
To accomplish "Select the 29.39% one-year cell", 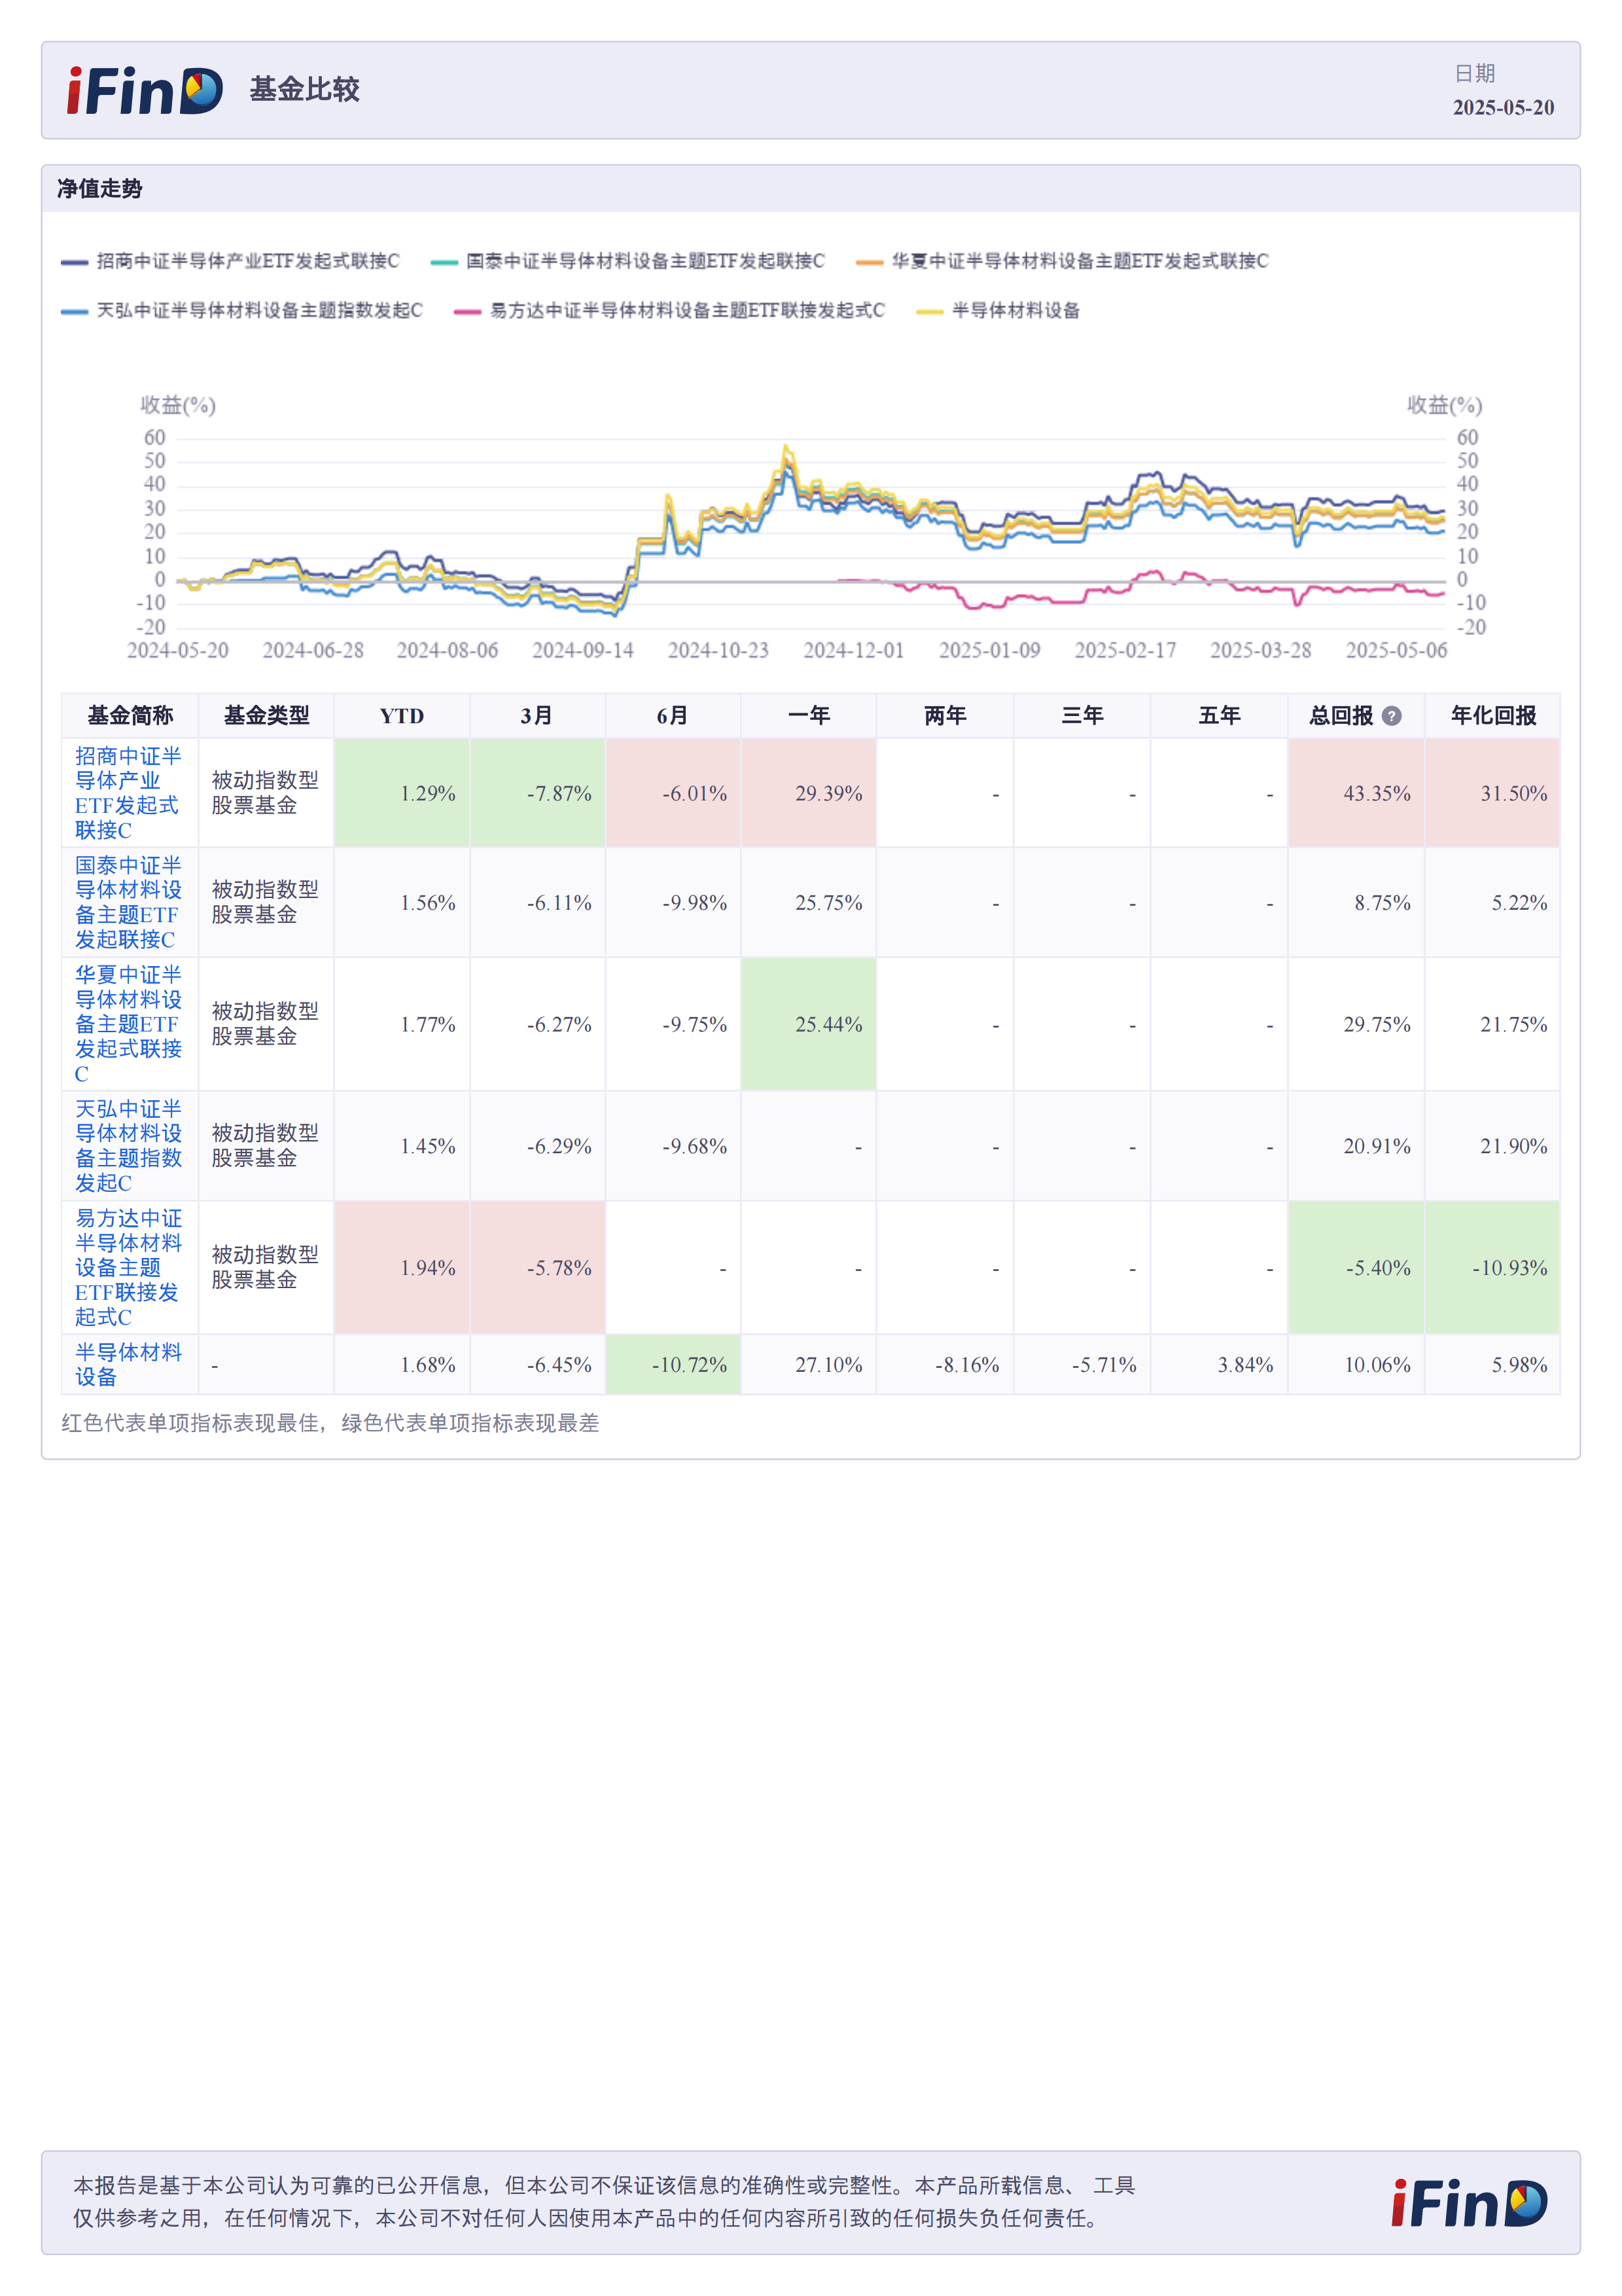I will pyautogui.click(x=809, y=793).
